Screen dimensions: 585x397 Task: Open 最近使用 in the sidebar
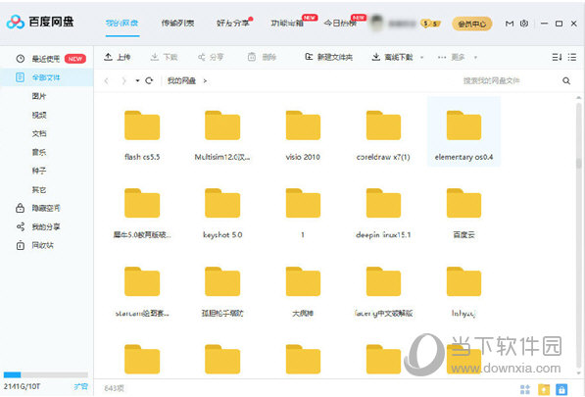click(47, 59)
